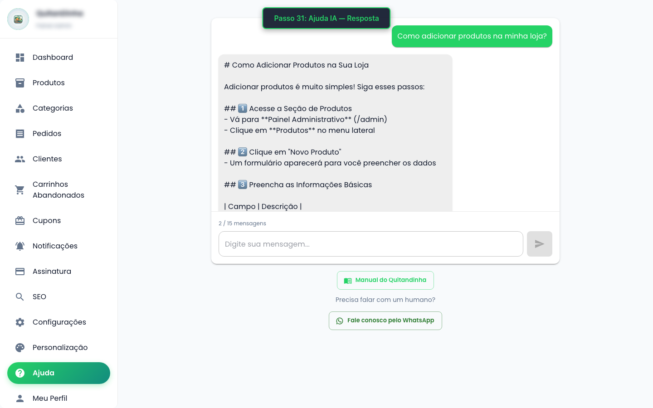This screenshot has height=408, width=653.
Task: Go to Meu Perfil in sidebar
Action: [x=50, y=398]
